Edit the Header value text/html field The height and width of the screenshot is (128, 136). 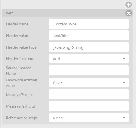(89, 35)
